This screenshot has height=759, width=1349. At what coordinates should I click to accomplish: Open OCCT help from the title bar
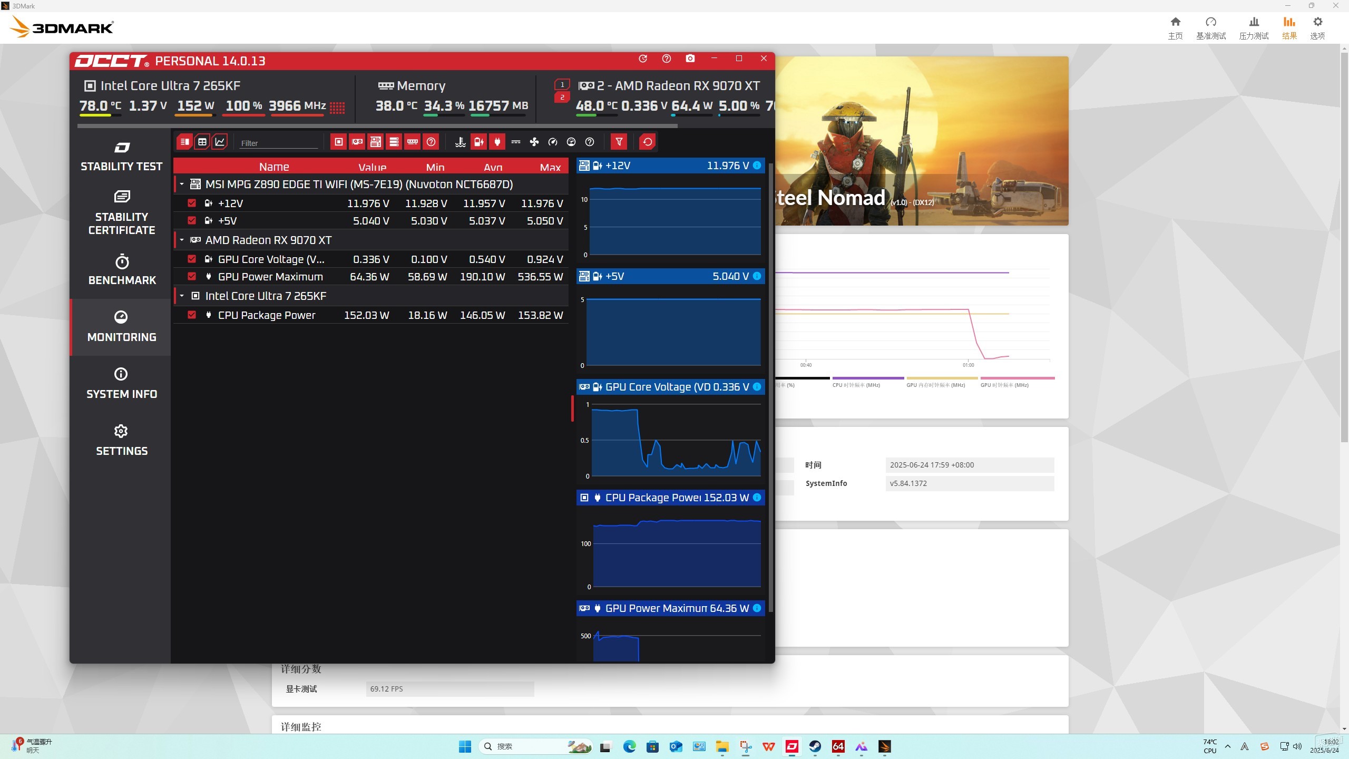click(667, 59)
